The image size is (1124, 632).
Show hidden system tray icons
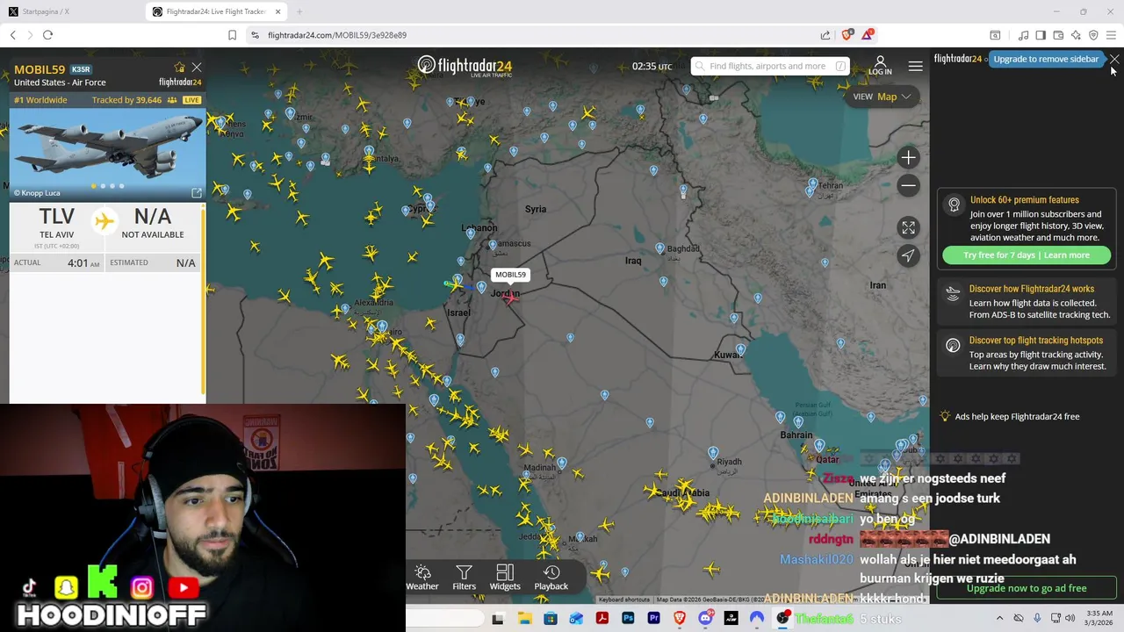[x=999, y=619]
